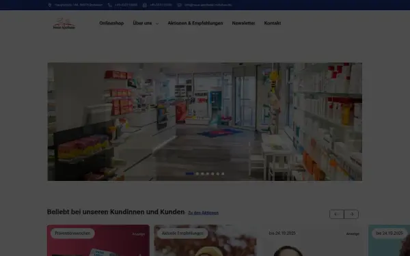Screen dimensions: 410x256
Task: Click the pharmacy interior slider image
Action: (205, 122)
